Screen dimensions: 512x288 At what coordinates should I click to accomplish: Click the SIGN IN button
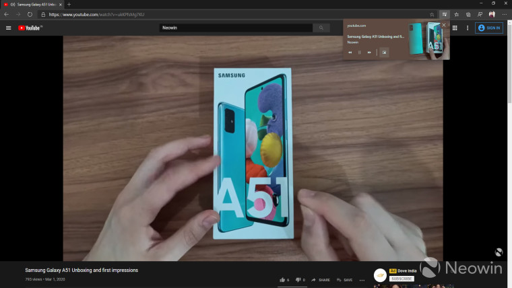(489, 28)
